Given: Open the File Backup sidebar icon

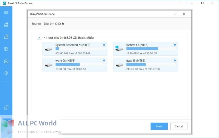Looking at the screenshot, I should tap(6, 49).
